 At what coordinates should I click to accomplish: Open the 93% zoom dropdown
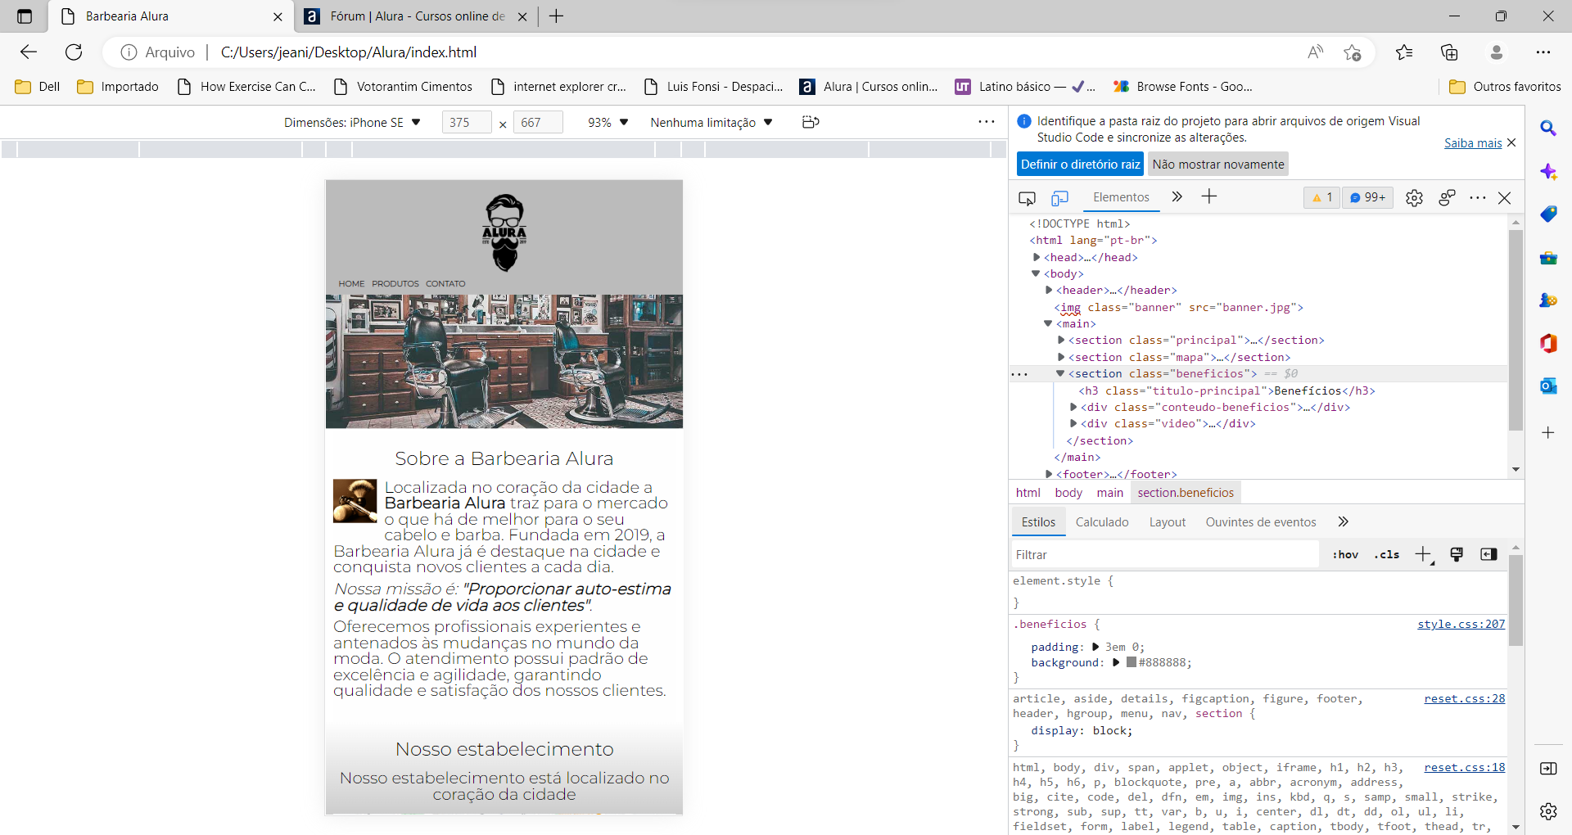pyautogui.click(x=608, y=123)
